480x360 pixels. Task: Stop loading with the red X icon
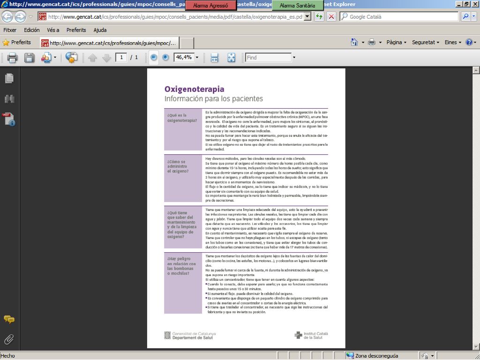[x=331, y=16]
